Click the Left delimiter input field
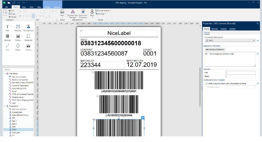Viewport: 262px width, 142px height. [240, 73]
